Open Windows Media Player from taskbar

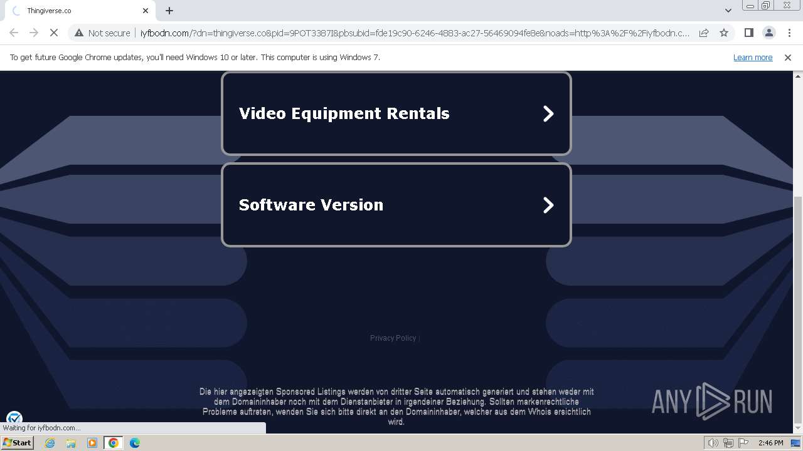click(92, 443)
